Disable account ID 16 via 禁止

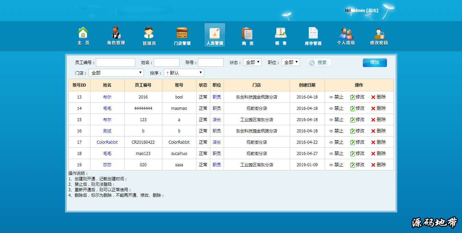(x=336, y=131)
